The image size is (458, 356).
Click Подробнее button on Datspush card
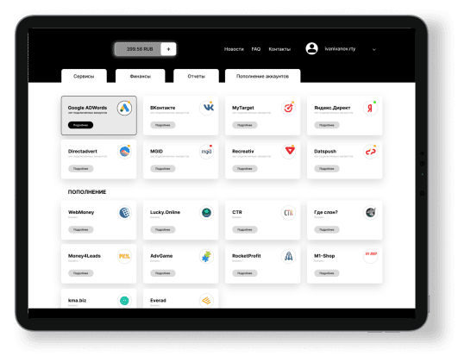(x=327, y=168)
